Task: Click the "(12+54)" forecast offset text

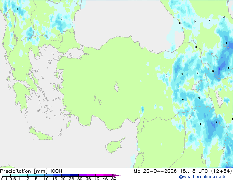Action: coord(221,171)
